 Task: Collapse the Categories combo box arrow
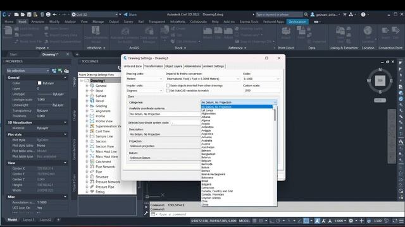tap(275, 102)
